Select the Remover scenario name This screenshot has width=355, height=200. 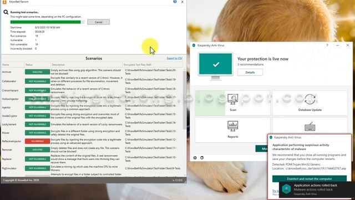7,149
